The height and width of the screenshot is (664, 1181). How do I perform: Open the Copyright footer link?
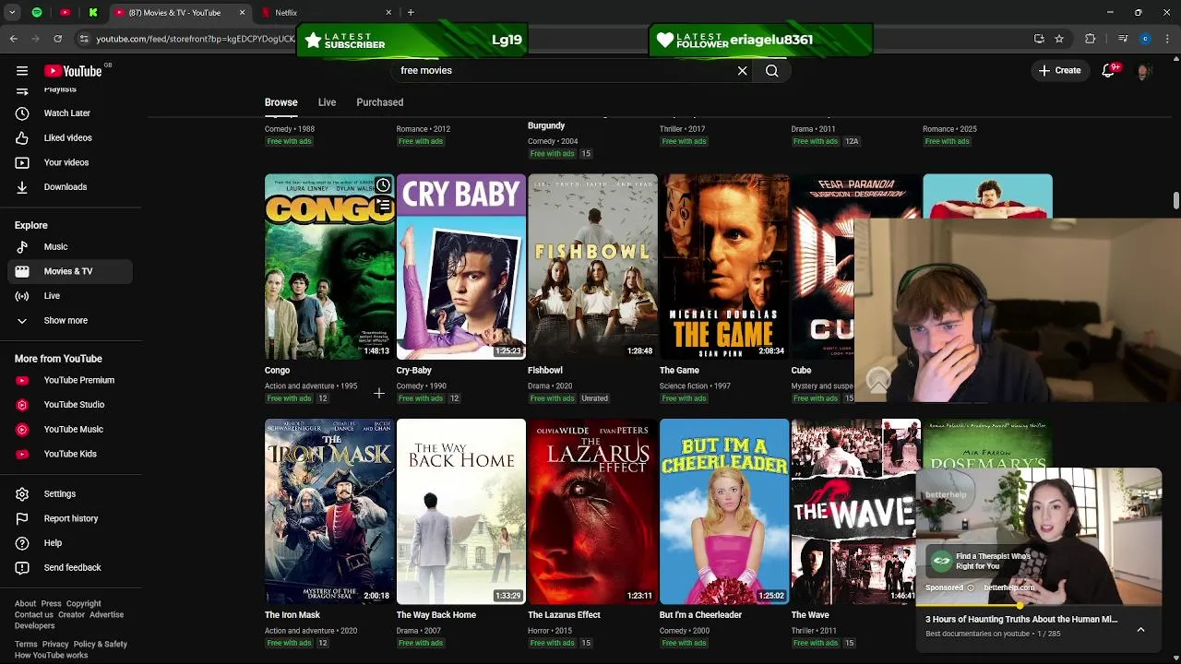[83, 604]
